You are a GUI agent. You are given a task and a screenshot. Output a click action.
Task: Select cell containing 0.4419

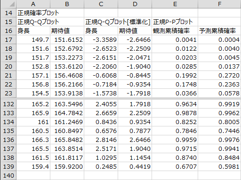coord(135,166)
